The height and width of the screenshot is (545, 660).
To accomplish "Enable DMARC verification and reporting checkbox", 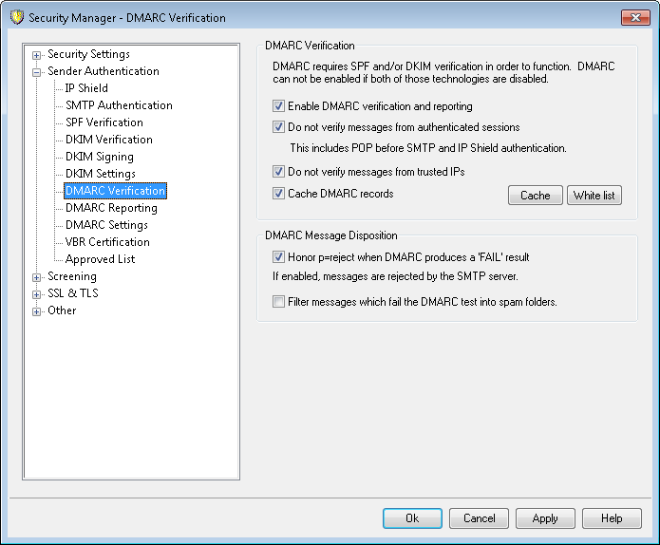I will click(279, 106).
